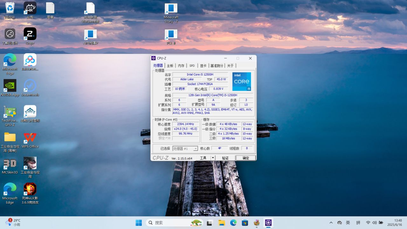The image size is (407, 229).
Task: Open the Microsoft Store taskbar icon
Action: (245, 223)
